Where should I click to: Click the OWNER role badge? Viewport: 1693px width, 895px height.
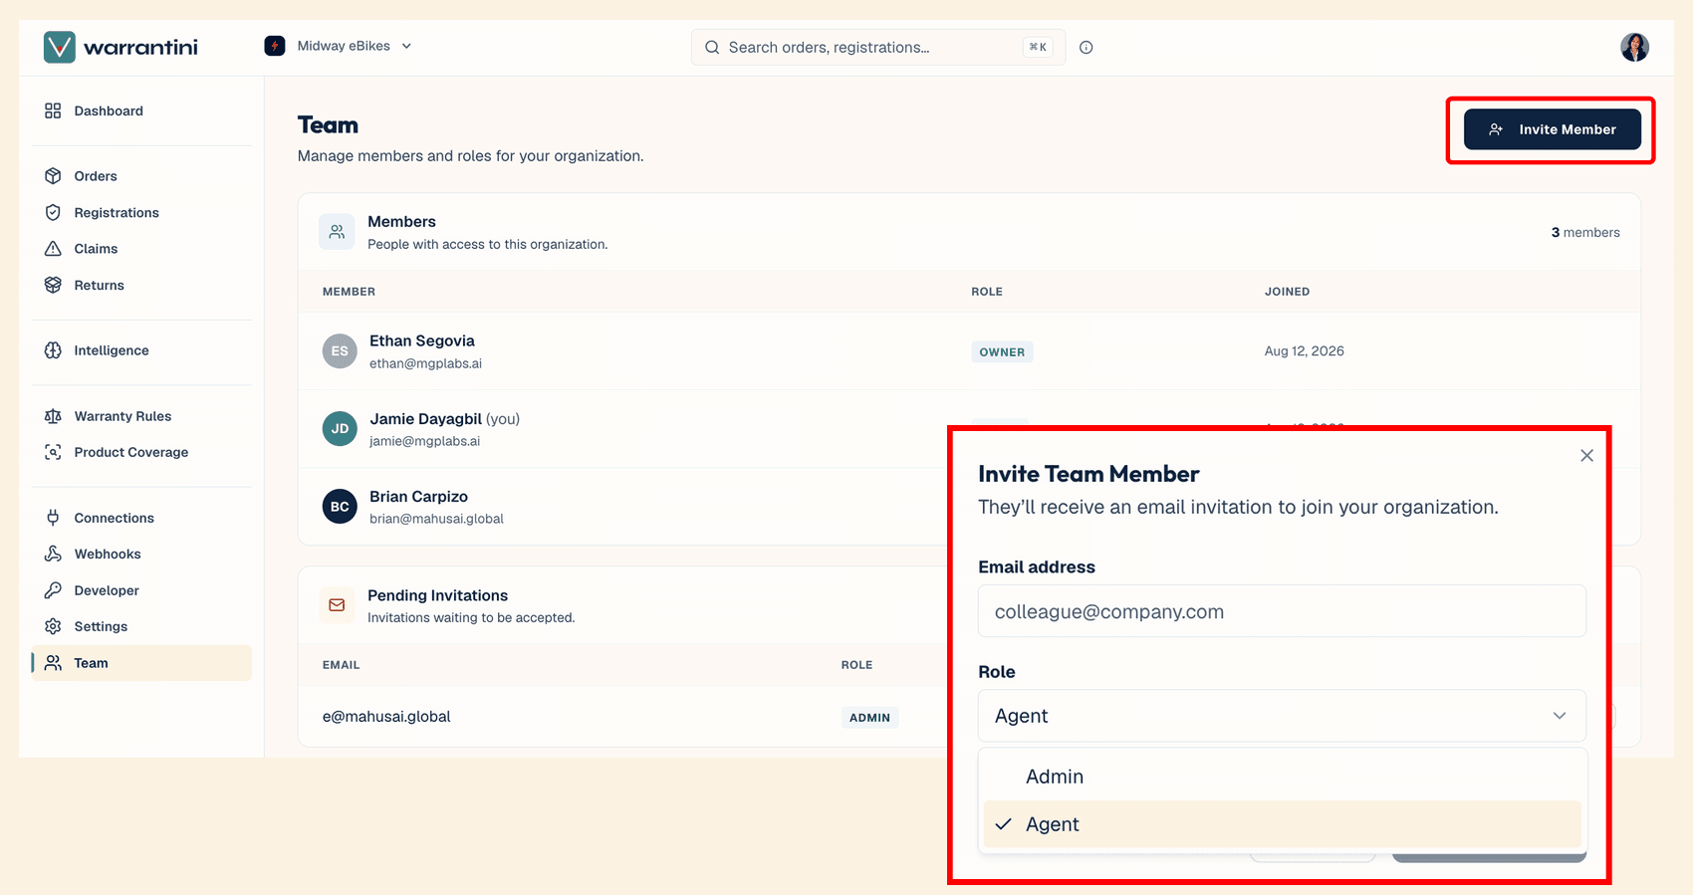pyautogui.click(x=1002, y=351)
